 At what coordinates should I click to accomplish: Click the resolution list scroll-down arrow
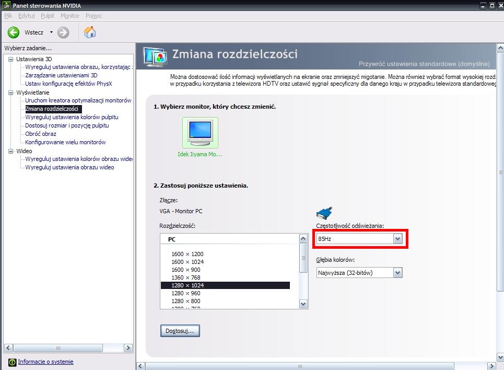coord(303,304)
